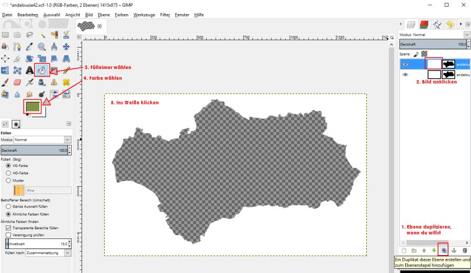Viewport: 471px width, 273px height.
Task: Click the delete layer trash icon
Action: point(465,251)
